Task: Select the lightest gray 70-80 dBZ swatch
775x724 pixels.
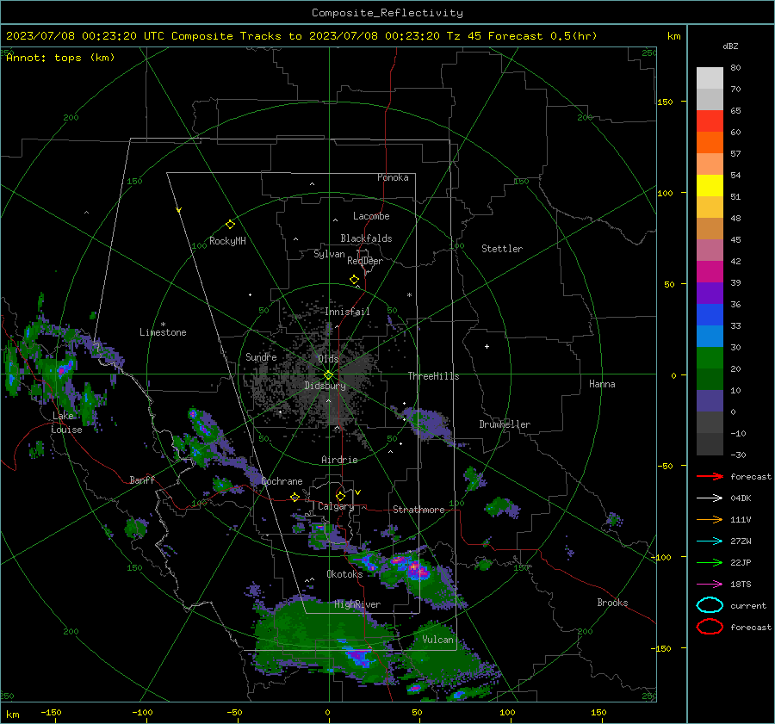Action: pyautogui.click(x=710, y=78)
